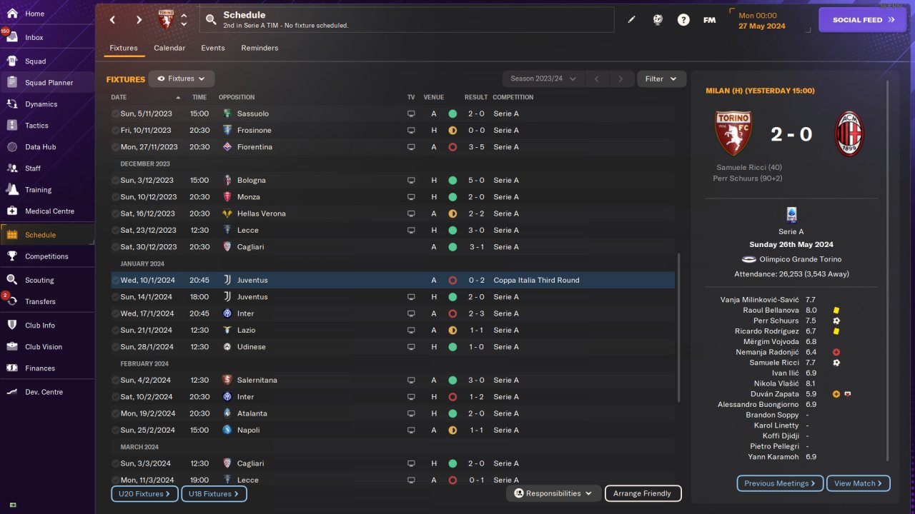Toggle the check circle for Lazio fixture
Image resolution: width=915 pixels, height=514 pixels.
[115, 330]
